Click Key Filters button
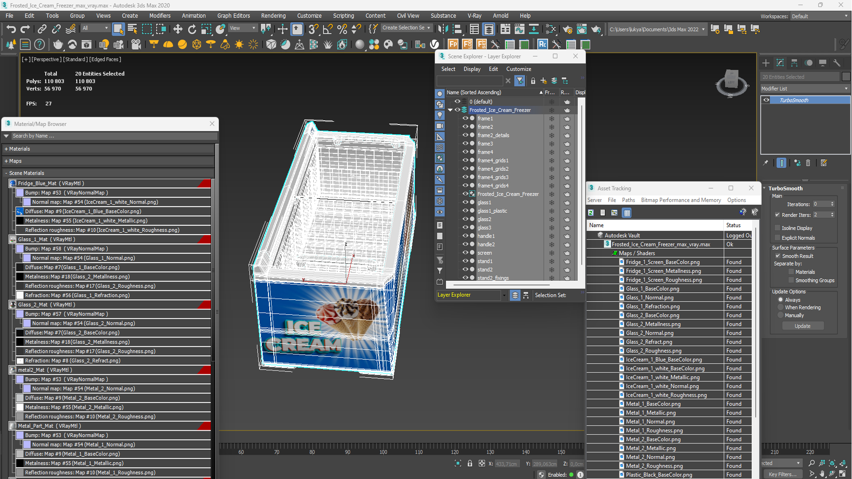The width and height of the screenshot is (852, 479). tap(783, 474)
